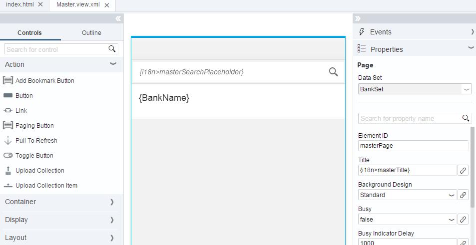Collapse the Properties section
Viewport: 476px width, 245px height.
tap(471, 48)
